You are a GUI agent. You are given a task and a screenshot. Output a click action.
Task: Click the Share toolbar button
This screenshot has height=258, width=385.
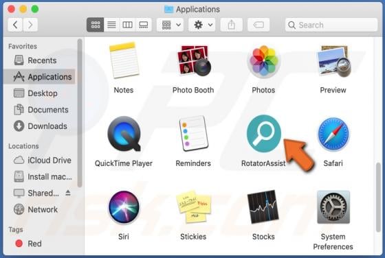pos(231,25)
